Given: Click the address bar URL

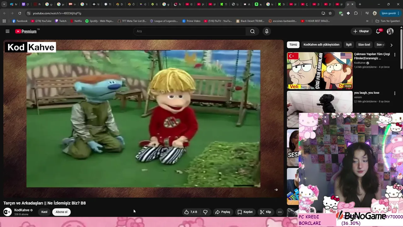Looking at the screenshot, I should click(57, 13).
